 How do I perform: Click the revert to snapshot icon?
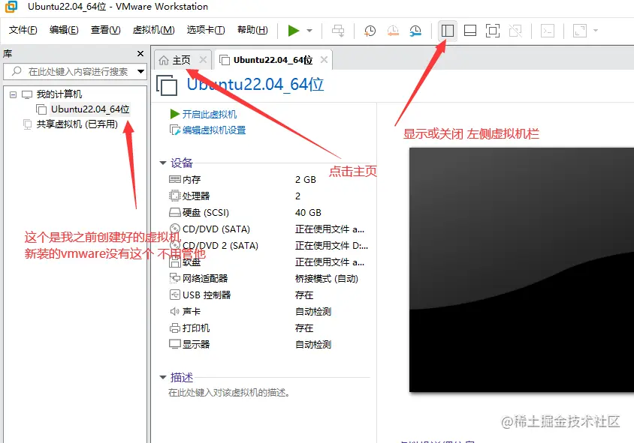pos(393,31)
